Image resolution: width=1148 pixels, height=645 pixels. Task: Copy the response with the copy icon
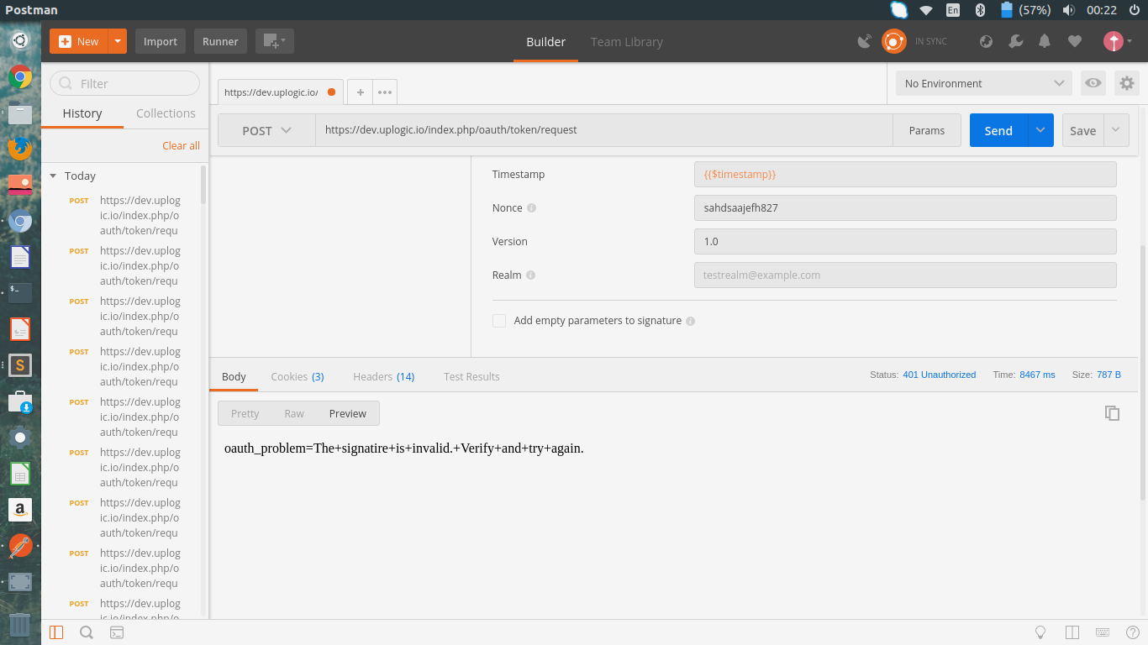point(1112,412)
